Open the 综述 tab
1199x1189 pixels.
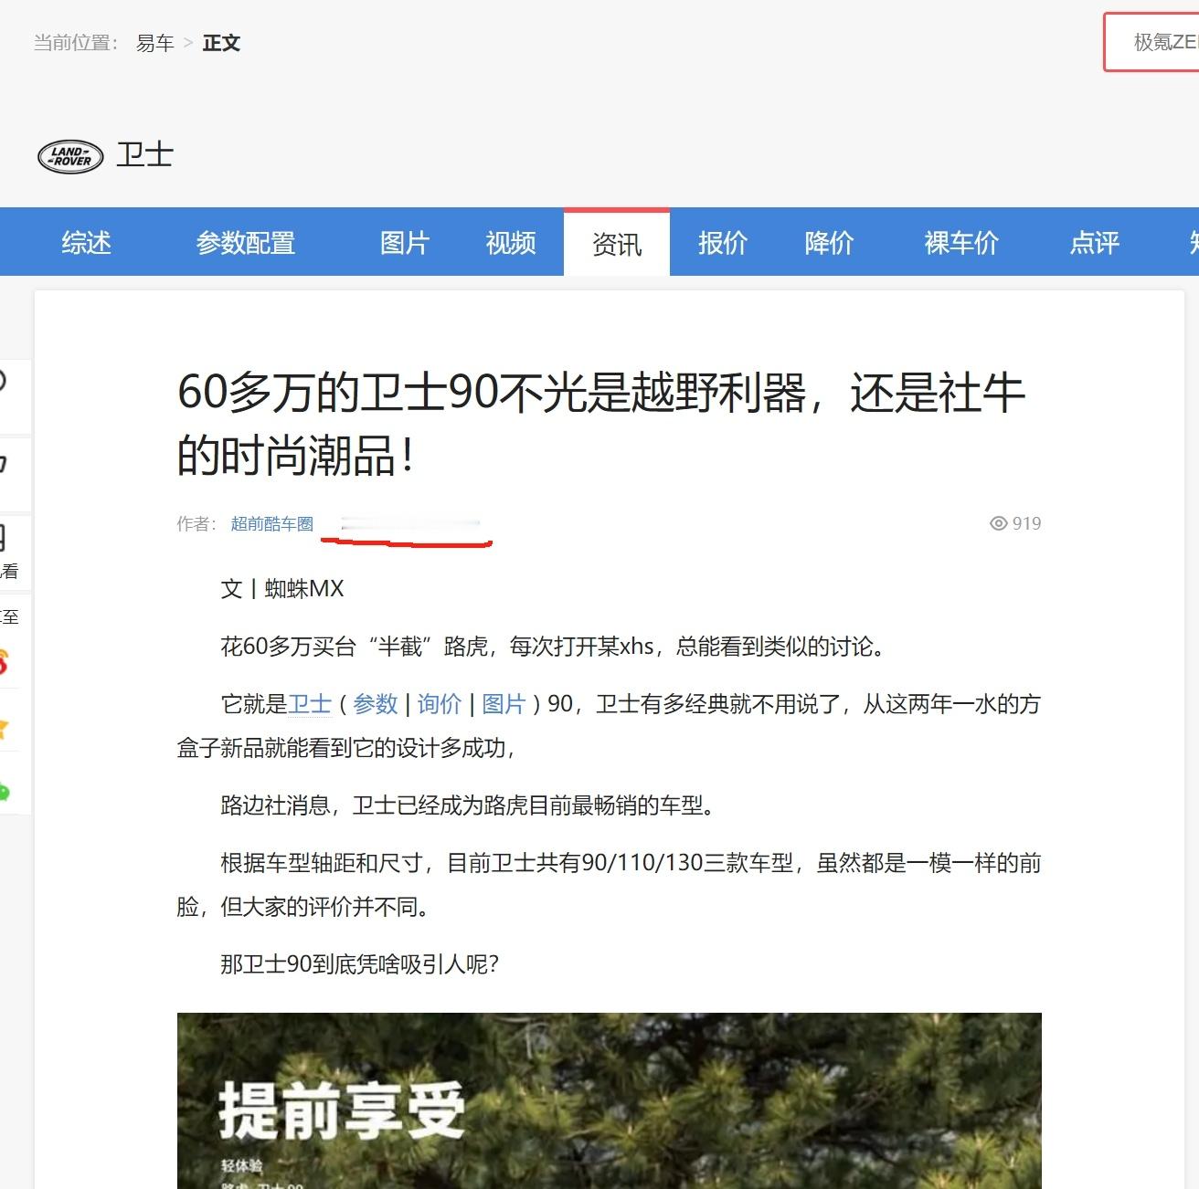pos(87,243)
